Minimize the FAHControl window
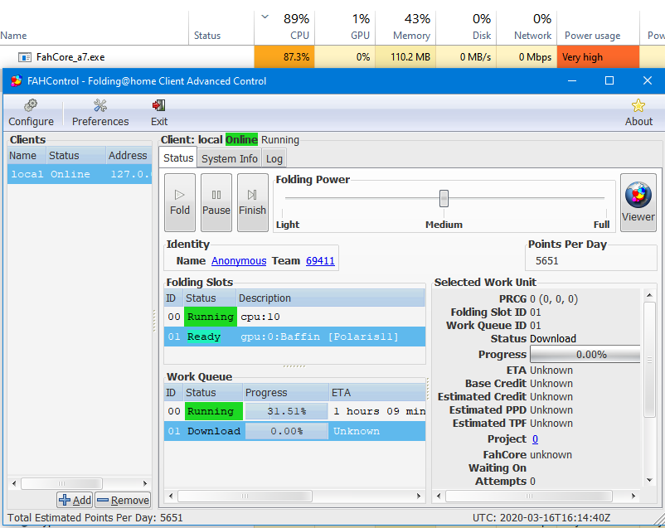Image resolution: width=665 pixels, height=528 pixels. click(572, 80)
